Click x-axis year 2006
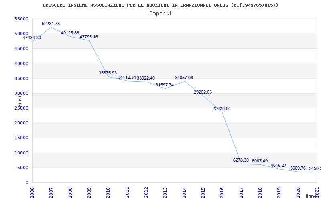Viewport: 321px width, 200px height. point(32,193)
